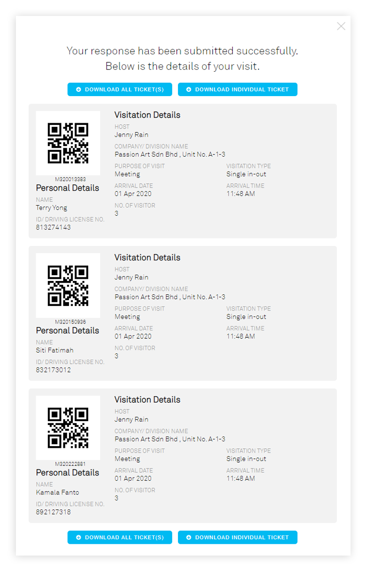Click ticket number M320222881
This screenshot has width=367, height=571.
coord(71,464)
